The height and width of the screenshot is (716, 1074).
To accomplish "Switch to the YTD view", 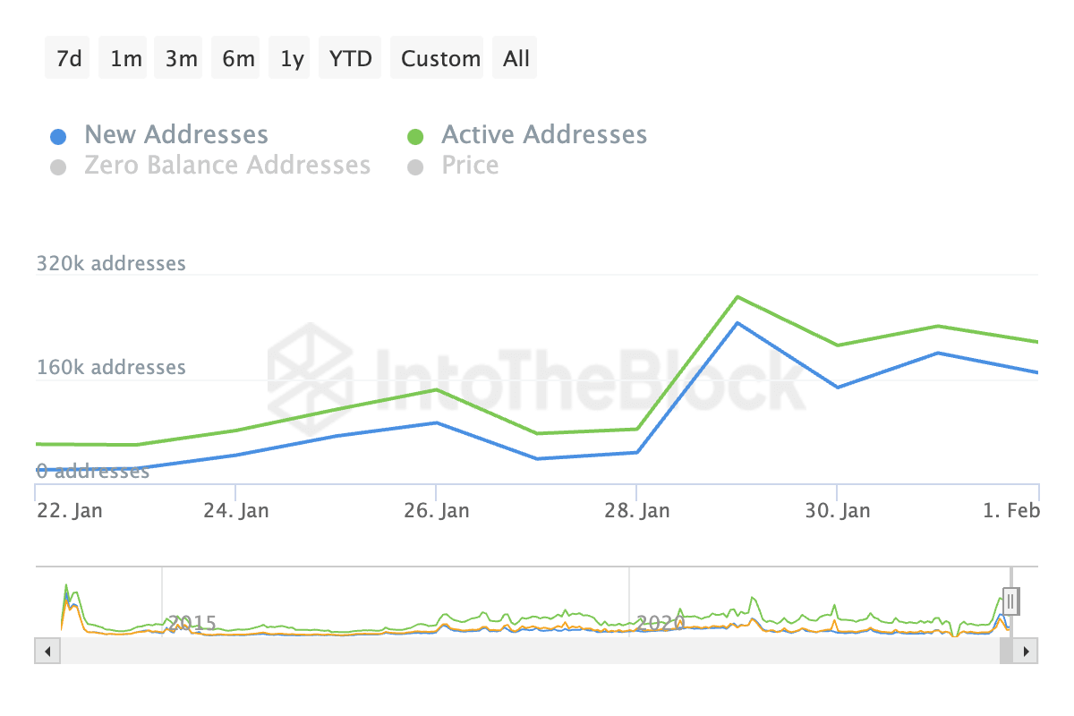I will click(x=349, y=57).
